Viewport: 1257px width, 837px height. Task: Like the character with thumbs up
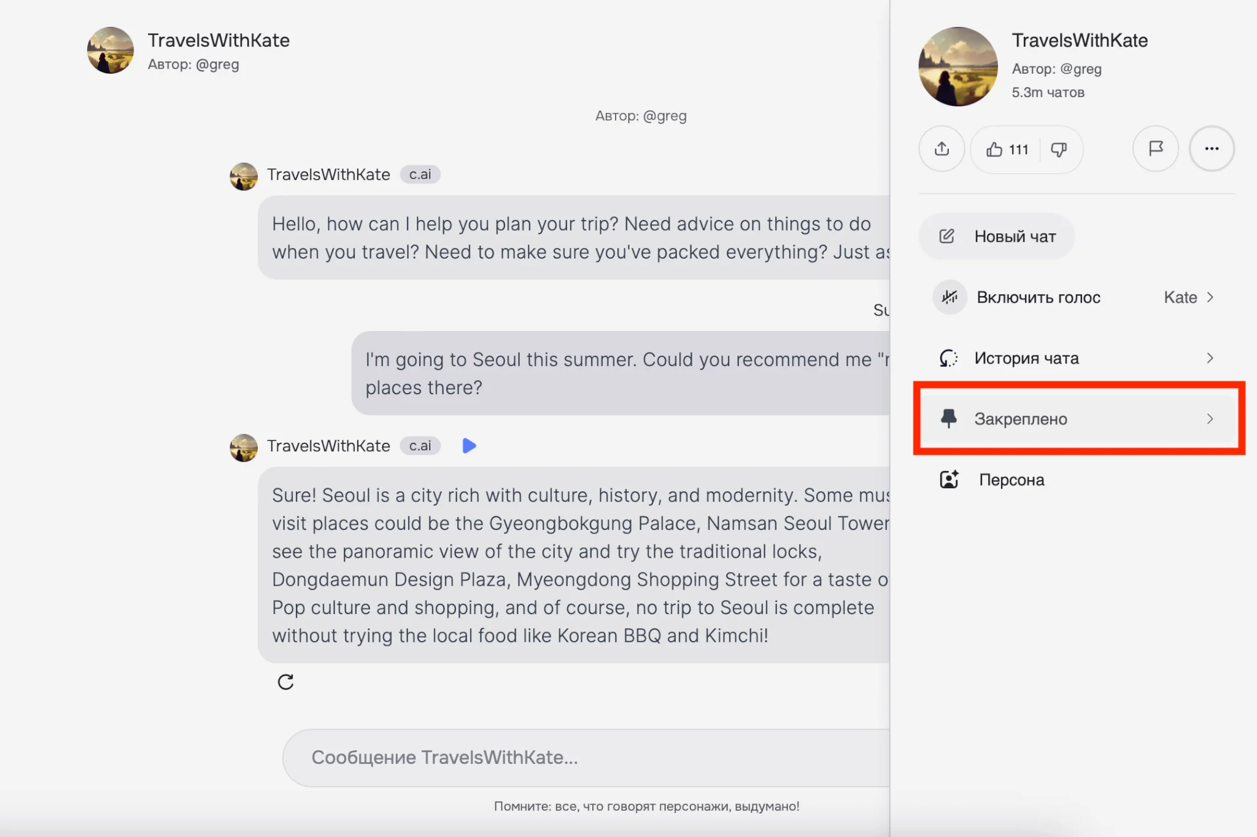point(994,149)
